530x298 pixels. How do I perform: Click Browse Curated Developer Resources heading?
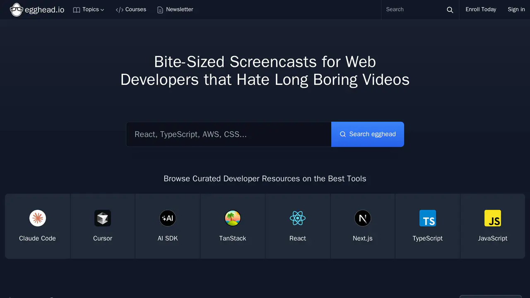[x=265, y=179]
